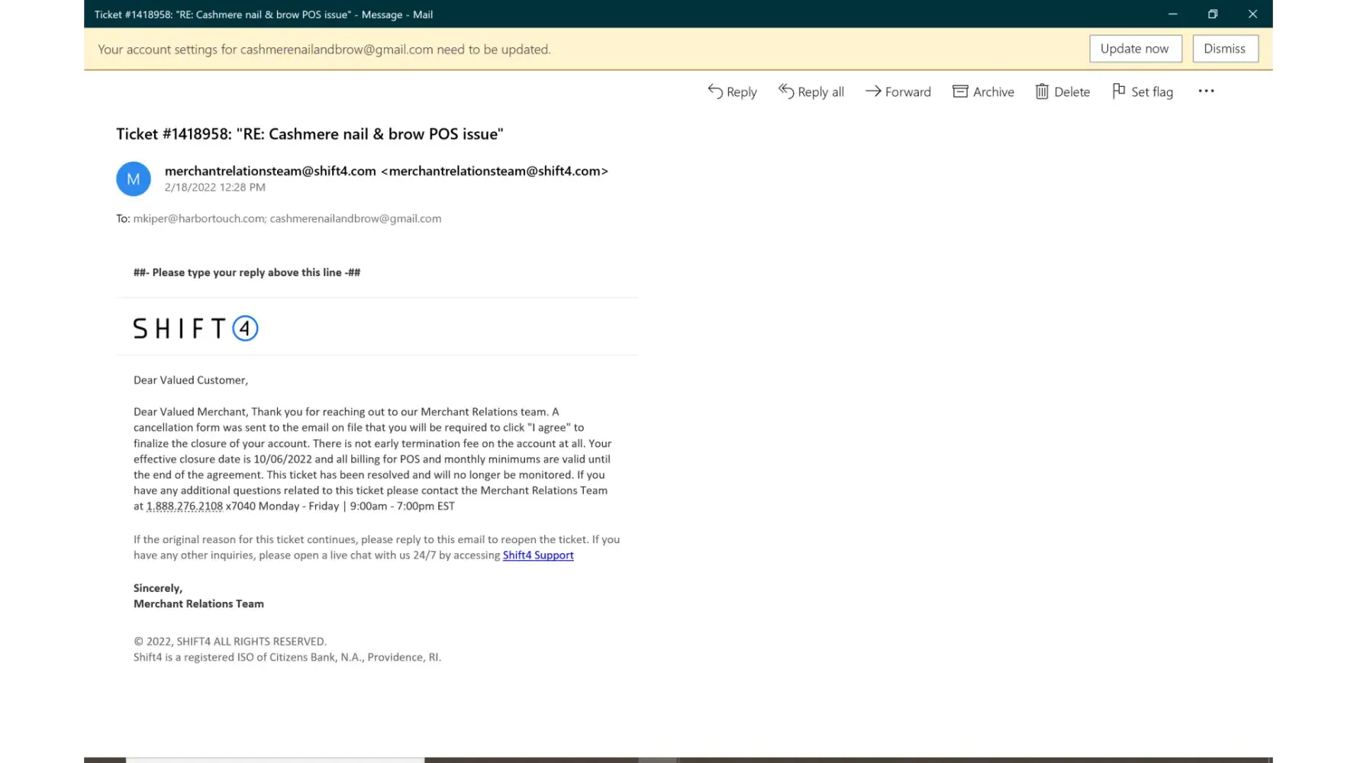Click 'Merchant Relations Team' signature

pyautogui.click(x=198, y=604)
